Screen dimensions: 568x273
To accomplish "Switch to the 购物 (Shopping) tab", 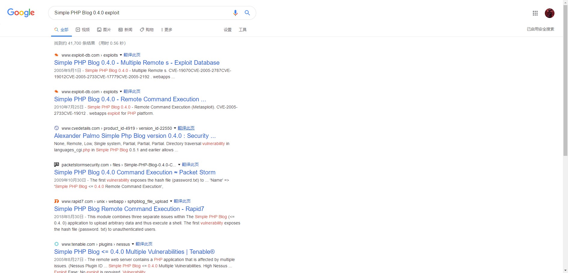I will pos(147,30).
